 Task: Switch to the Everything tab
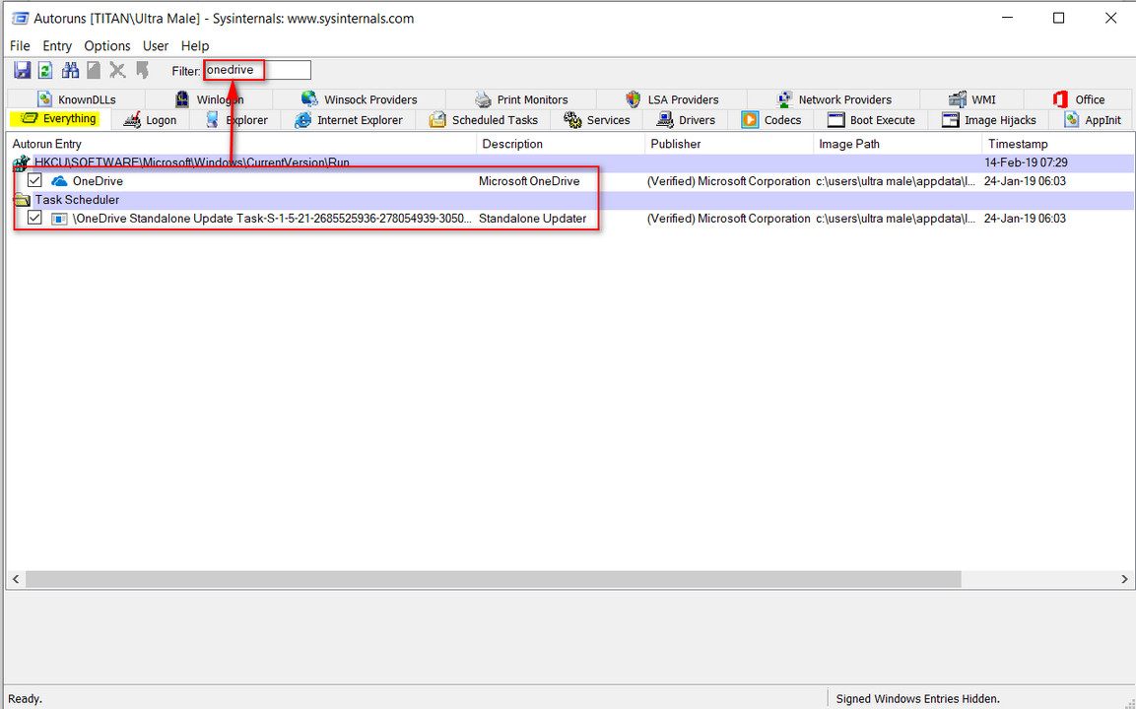tap(59, 119)
